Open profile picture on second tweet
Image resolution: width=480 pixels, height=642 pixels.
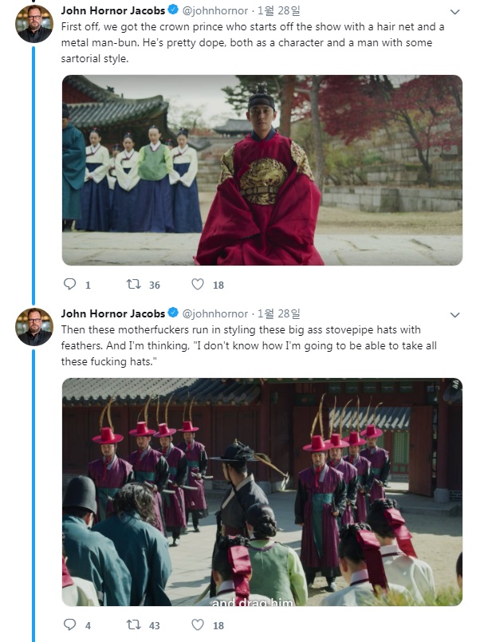(x=35, y=325)
